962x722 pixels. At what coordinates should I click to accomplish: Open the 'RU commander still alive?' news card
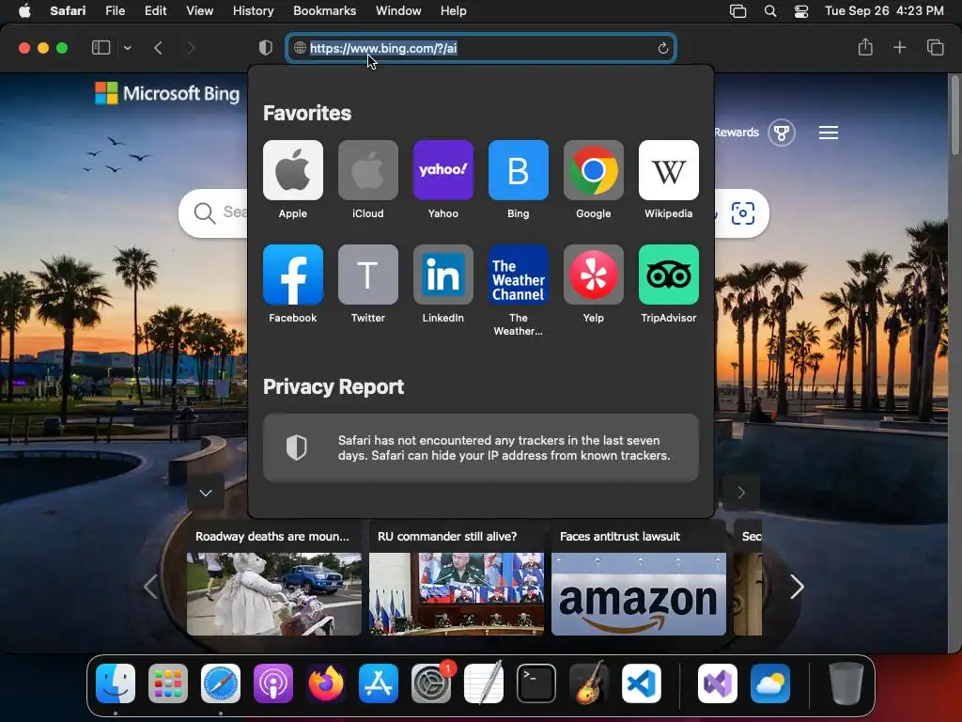click(x=456, y=578)
